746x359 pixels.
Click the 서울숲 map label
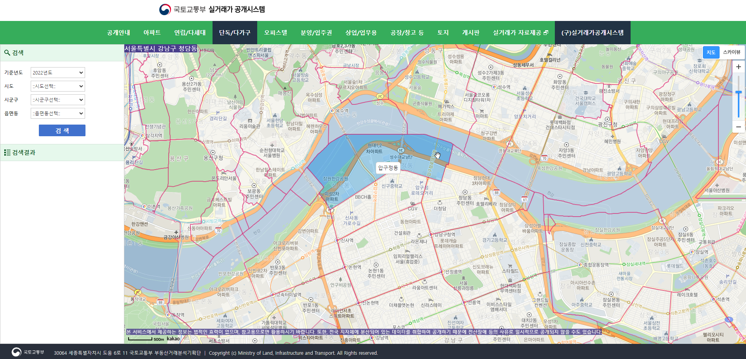(x=415, y=88)
